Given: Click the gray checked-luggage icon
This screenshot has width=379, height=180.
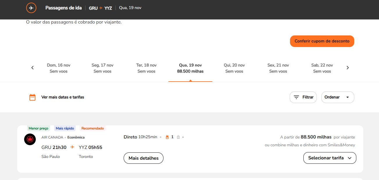Looking at the screenshot, I should (x=178, y=137).
